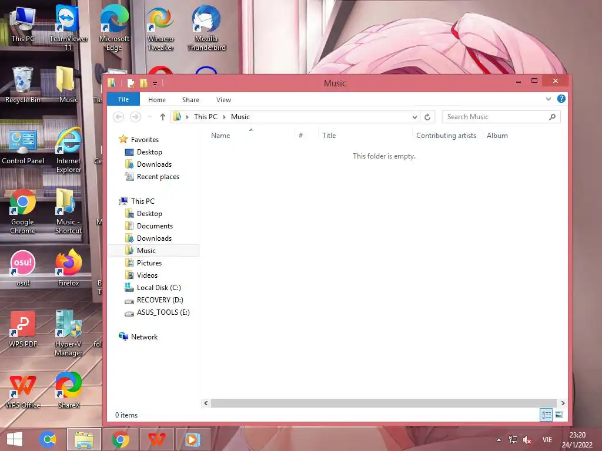Screen dimensions: 602x451
Task: Click the Back navigation arrow
Action: pyautogui.click(x=119, y=117)
